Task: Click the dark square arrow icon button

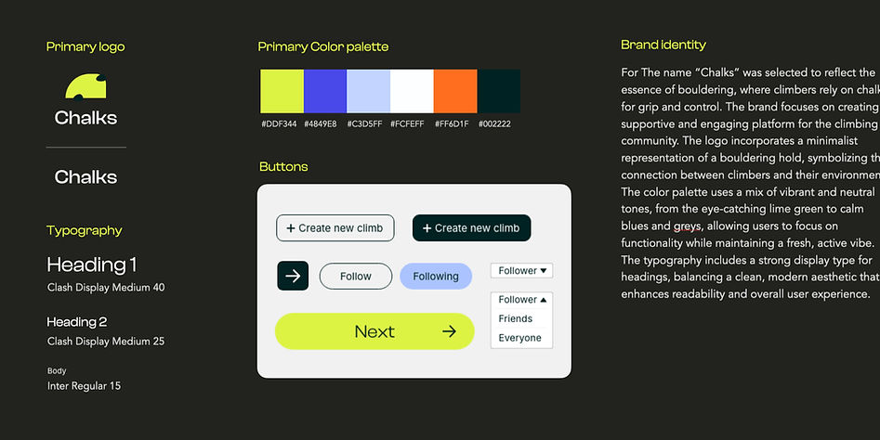Action: (x=293, y=276)
